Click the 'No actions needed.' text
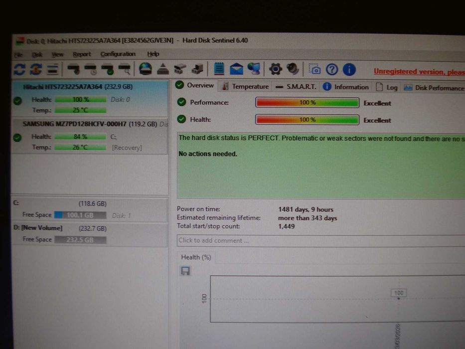The image size is (465, 349). [208, 154]
